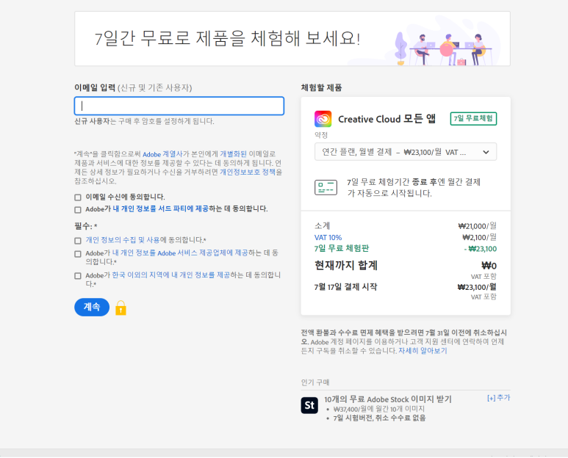Click the 현재까지 합계 total label
568x458 pixels.
click(345, 265)
